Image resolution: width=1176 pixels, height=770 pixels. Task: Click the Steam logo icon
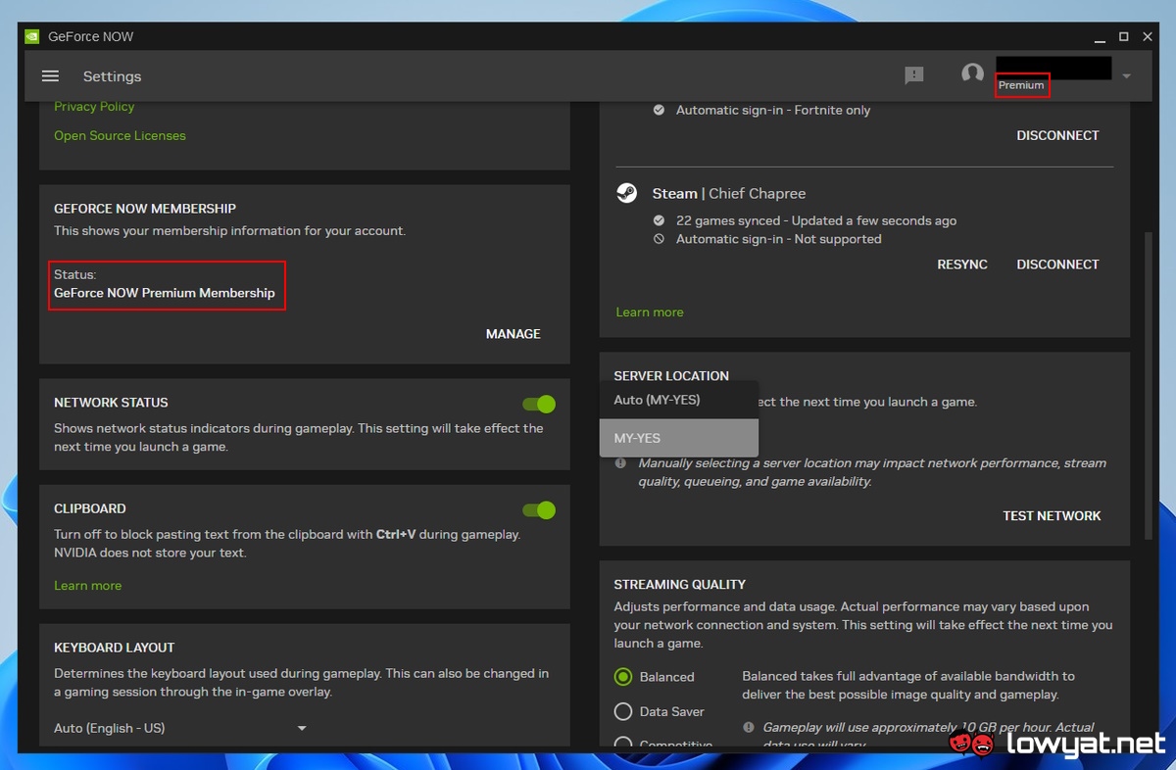click(x=627, y=193)
